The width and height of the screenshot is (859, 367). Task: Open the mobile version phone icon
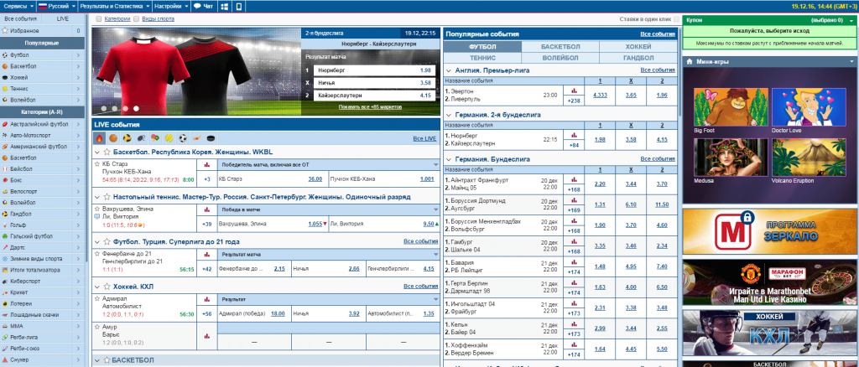tap(238, 7)
